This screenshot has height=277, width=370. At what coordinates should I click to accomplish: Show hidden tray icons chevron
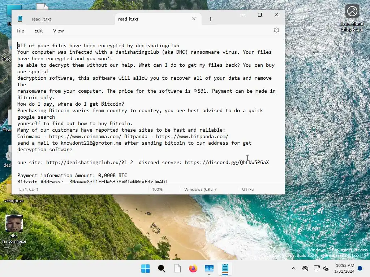(x=293, y=268)
